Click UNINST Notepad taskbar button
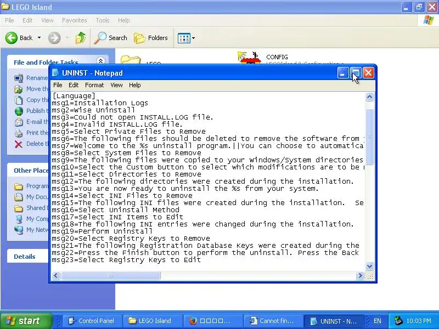Image resolution: width=439 pixels, height=329 pixels. pyautogui.click(x=334, y=321)
